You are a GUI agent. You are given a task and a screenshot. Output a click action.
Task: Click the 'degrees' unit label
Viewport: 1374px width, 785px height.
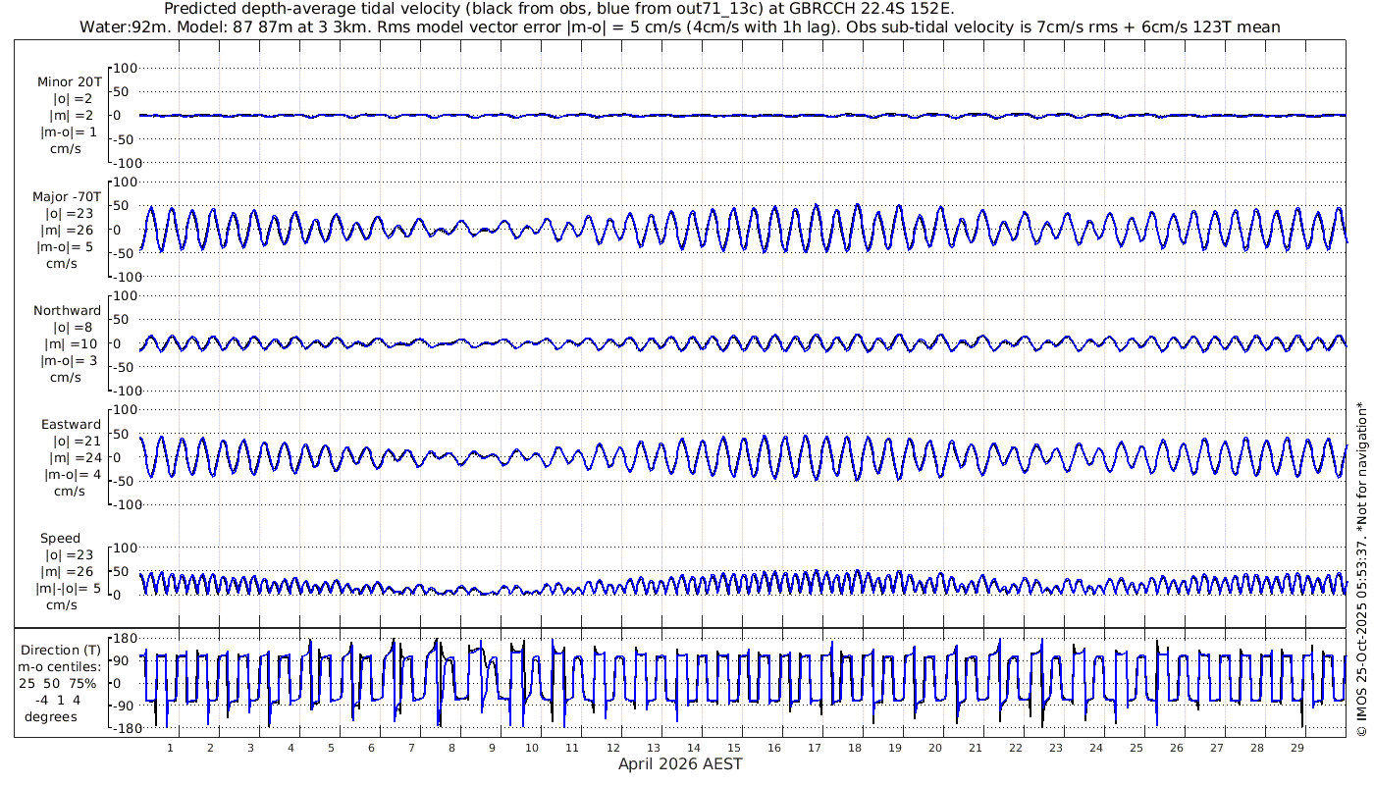click(51, 716)
